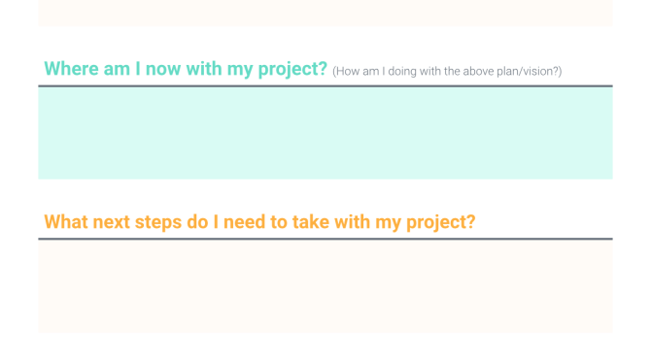This screenshot has width=651, height=359.
Task: Click the word "take" in the orange heading
Action: (311, 222)
